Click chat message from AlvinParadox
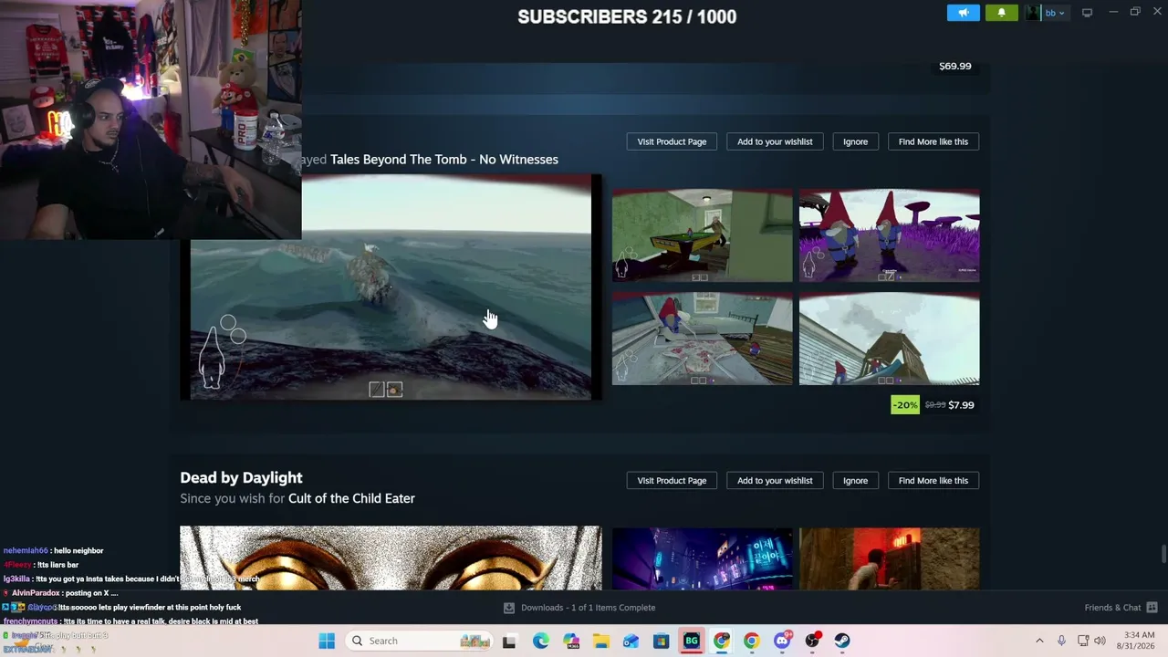 (61, 593)
